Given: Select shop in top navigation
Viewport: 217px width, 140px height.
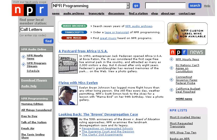Looking at the screenshot, I should pos(155,14).
